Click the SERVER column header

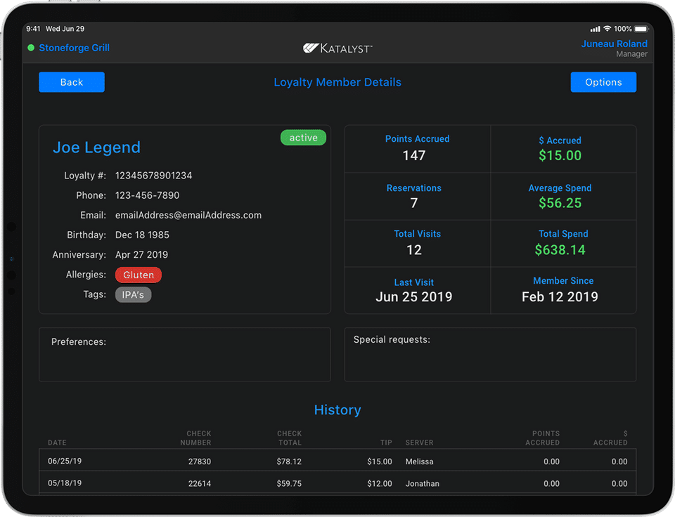(419, 443)
